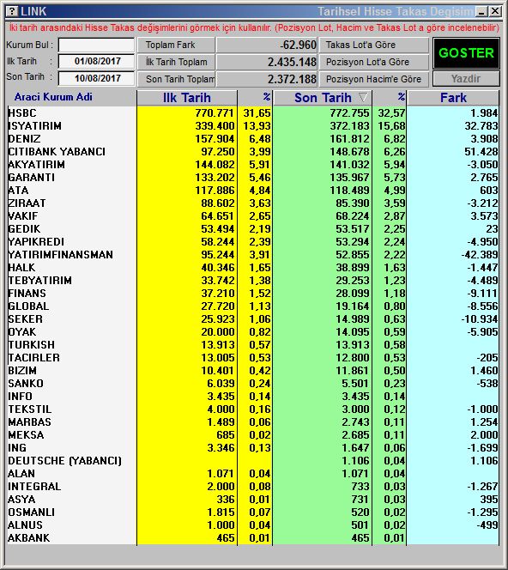
Task: Click the green GOSTER button
Action: pos(466,53)
